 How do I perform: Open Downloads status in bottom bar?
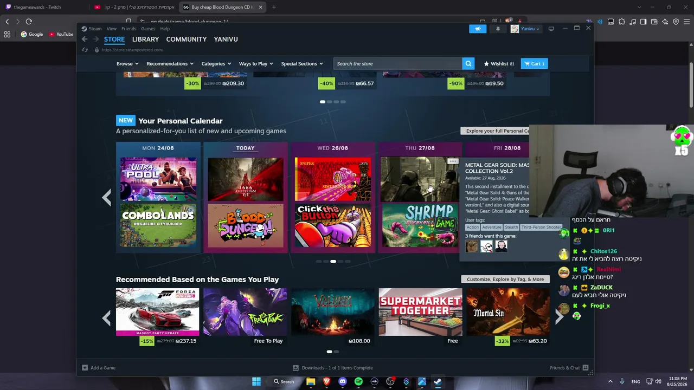tap(333, 368)
